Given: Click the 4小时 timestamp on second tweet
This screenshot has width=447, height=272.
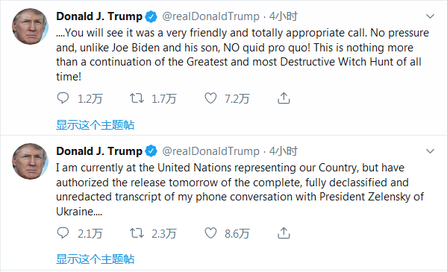Looking at the screenshot, I should coord(284,151).
